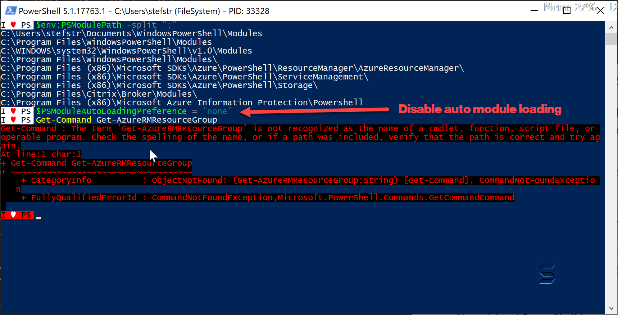Click the minimize button in the title bar
Image resolution: width=618 pixels, height=315 pixels.
click(x=535, y=11)
